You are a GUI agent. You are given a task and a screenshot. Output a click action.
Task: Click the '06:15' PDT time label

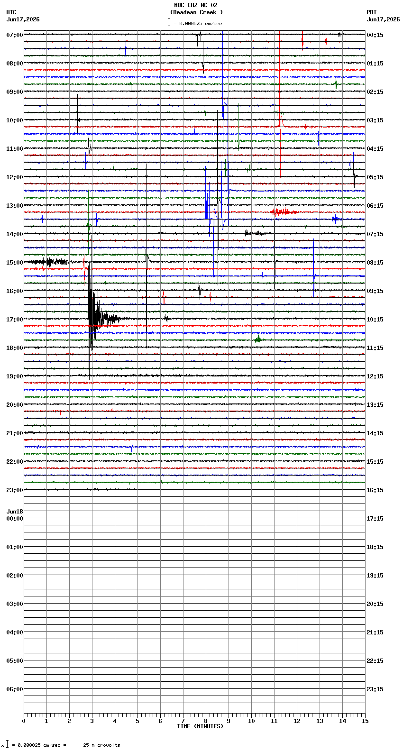(375, 206)
